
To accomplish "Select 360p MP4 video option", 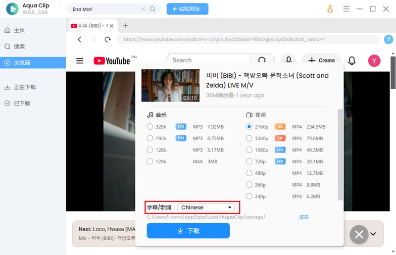I will click(249, 185).
